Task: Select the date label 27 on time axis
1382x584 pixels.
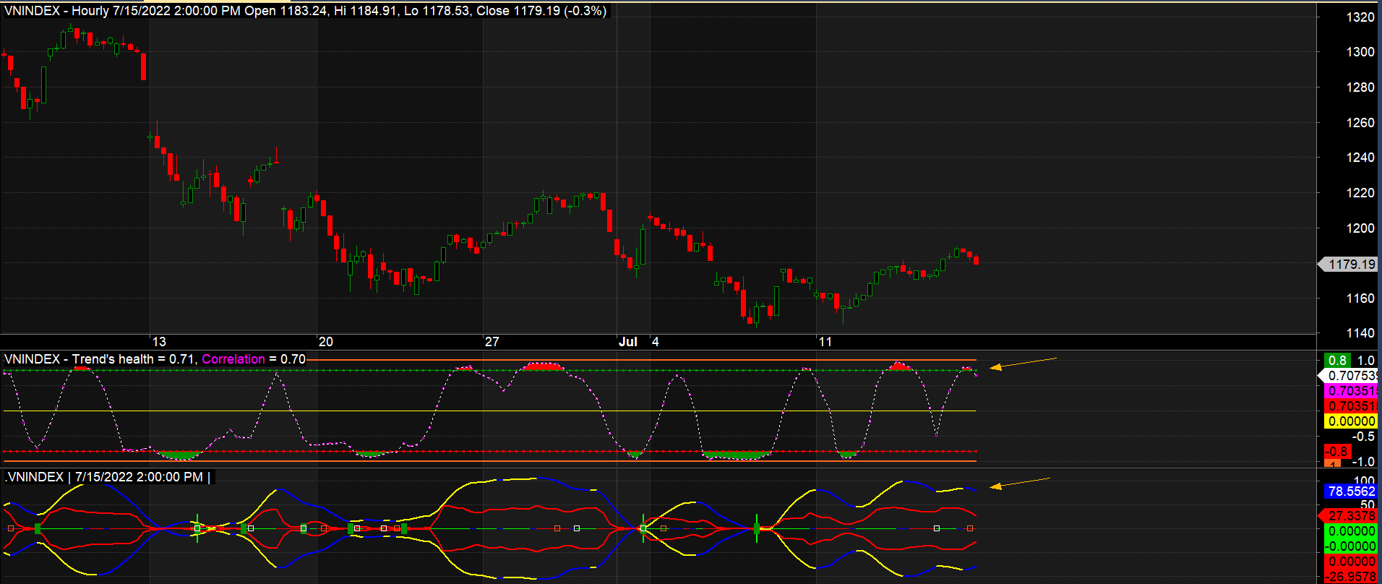Action: point(492,342)
